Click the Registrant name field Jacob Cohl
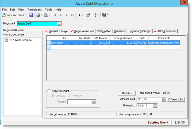This screenshot has height=129, width=192. tap(37, 24)
